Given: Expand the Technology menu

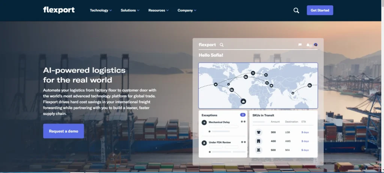Looking at the screenshot, I should click(101, 10).
